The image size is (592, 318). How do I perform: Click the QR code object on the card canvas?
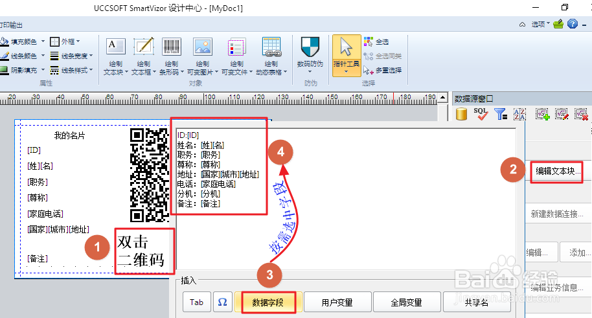[x=150, y=175]
